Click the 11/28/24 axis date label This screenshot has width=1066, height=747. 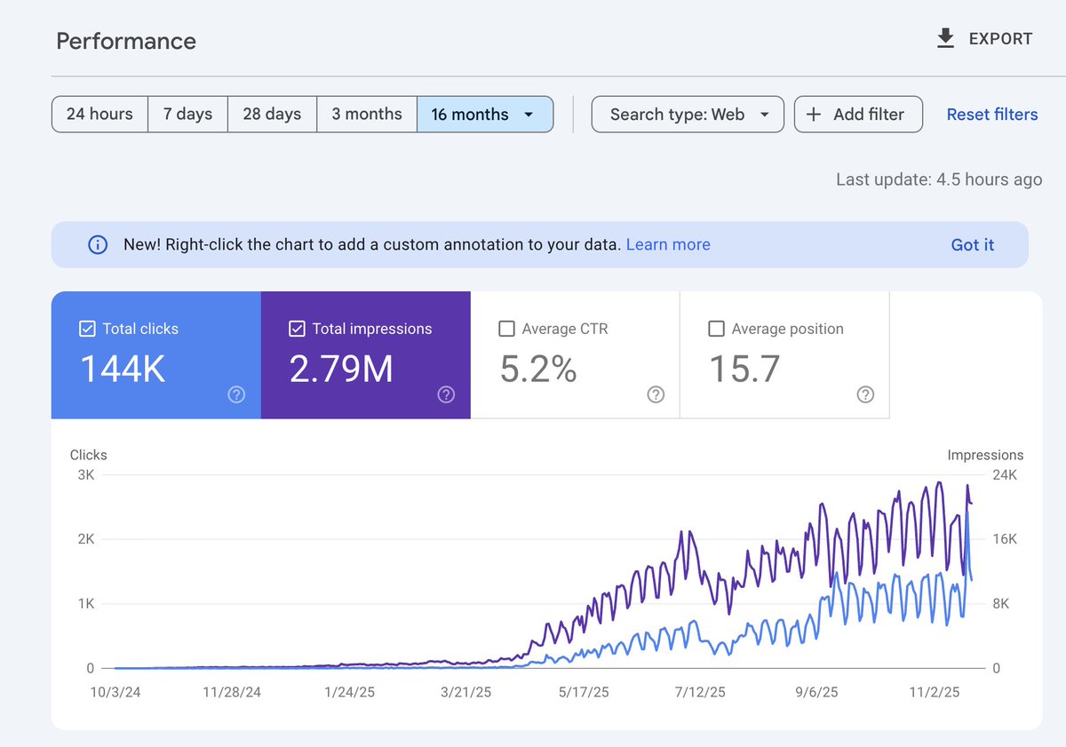pyautogui.click(x=231, y=692)
